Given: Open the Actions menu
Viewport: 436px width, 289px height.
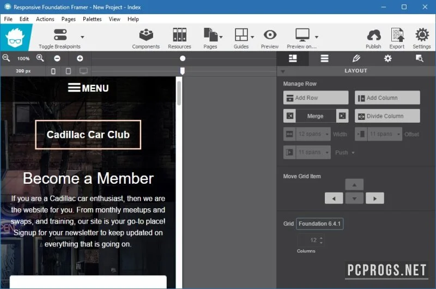Looking at the screenshot, I should [45, 19].
